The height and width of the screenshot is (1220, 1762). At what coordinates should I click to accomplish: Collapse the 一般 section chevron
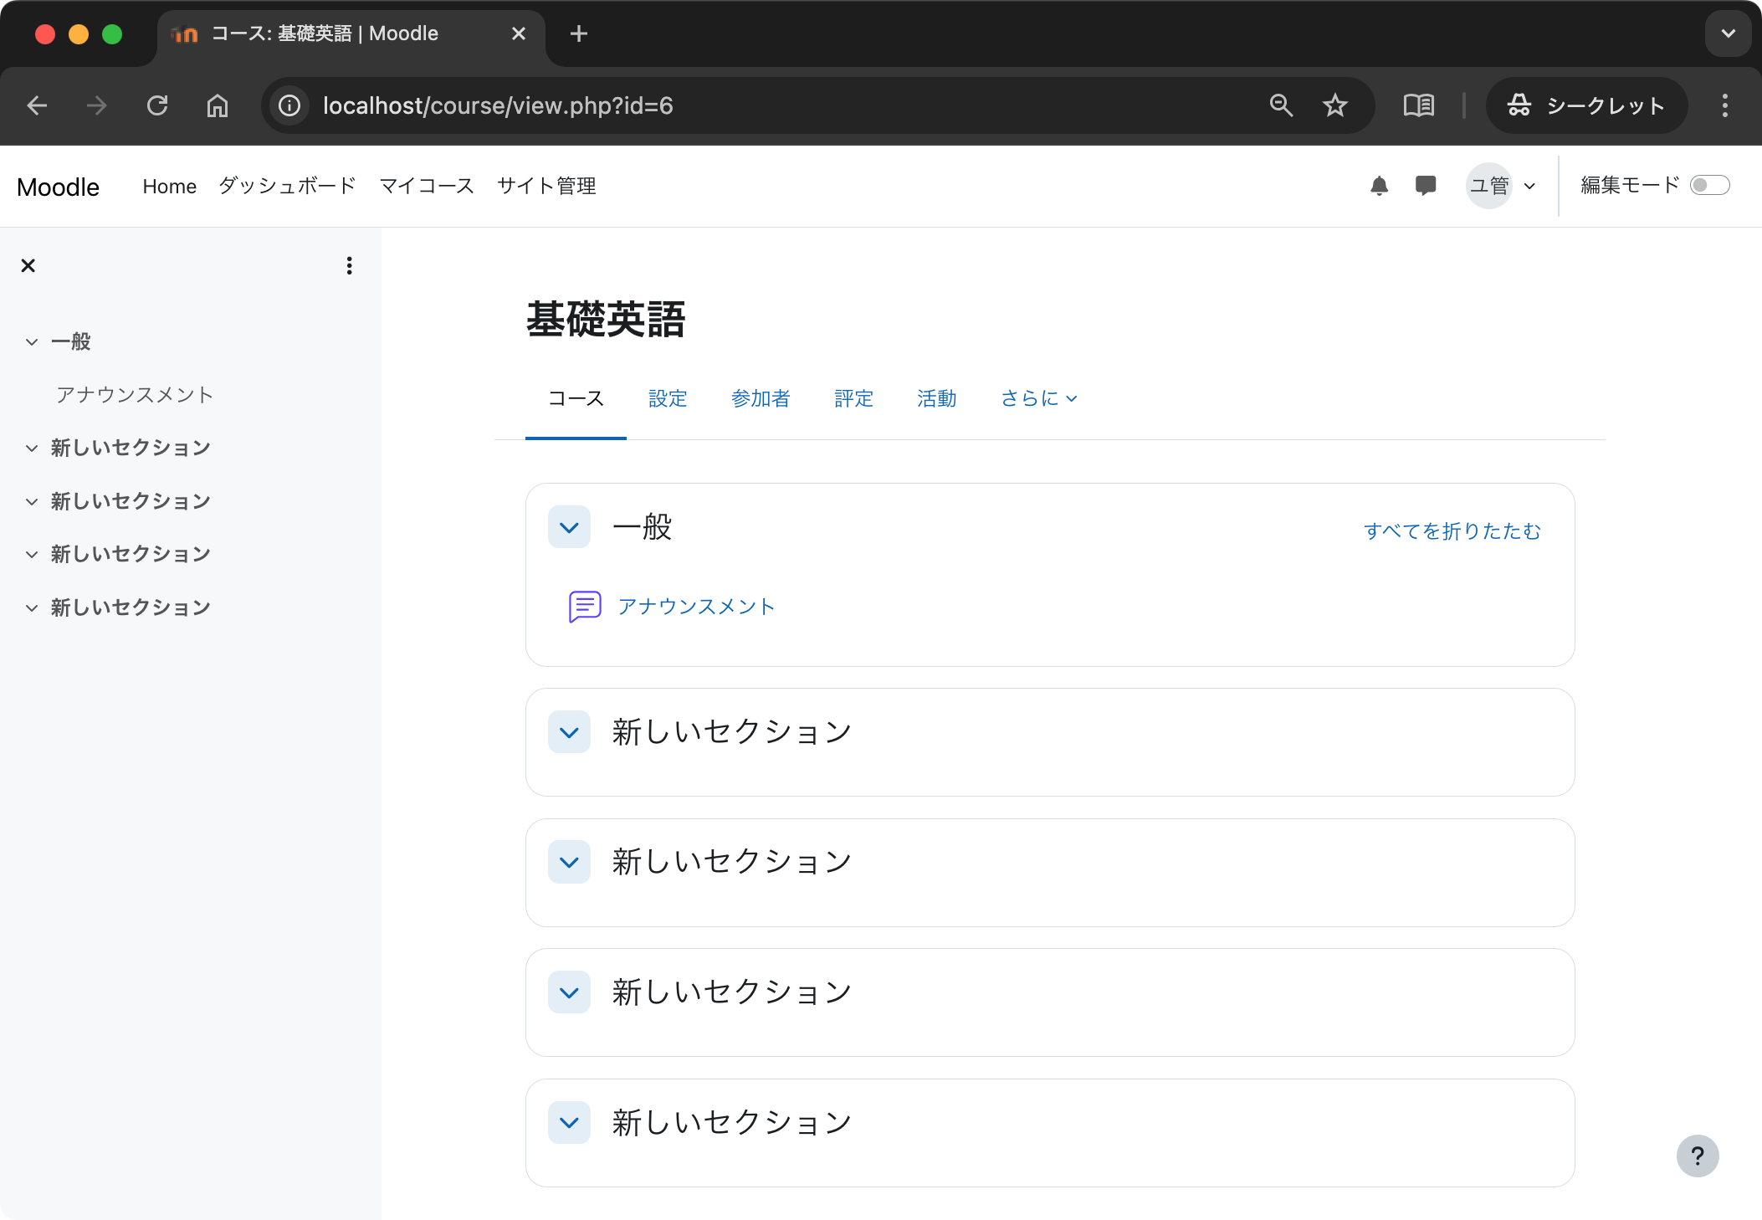coord(569,527)
